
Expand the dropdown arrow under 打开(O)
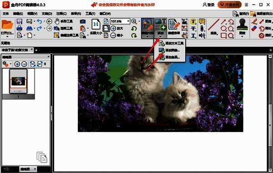coord(7,36)
